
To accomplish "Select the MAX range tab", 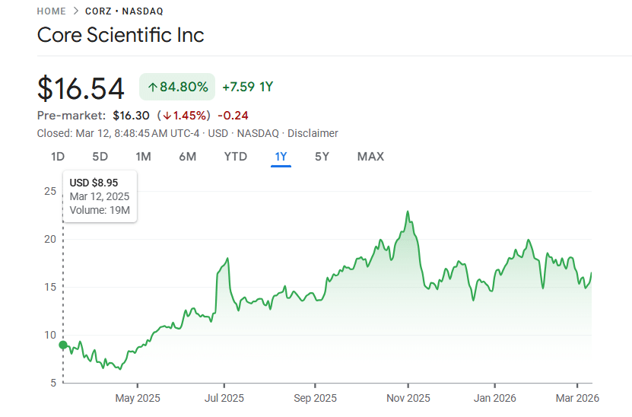I will tap(370, 157).
